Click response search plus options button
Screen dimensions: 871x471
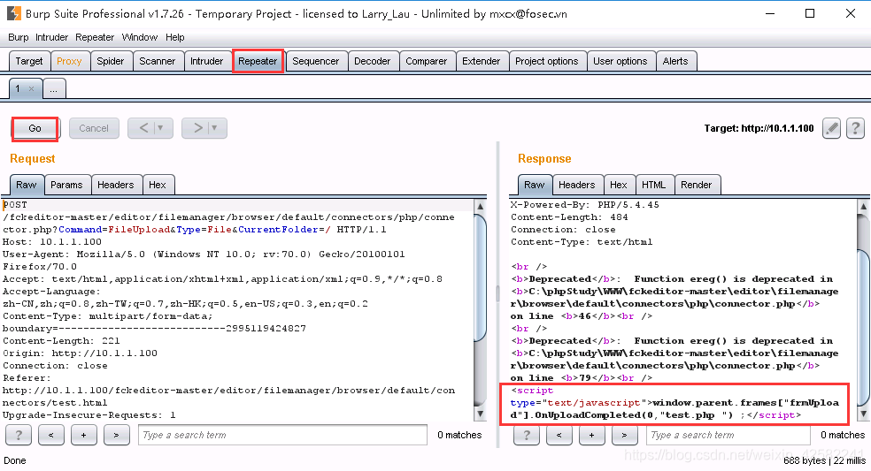click(x=591, y=435)
